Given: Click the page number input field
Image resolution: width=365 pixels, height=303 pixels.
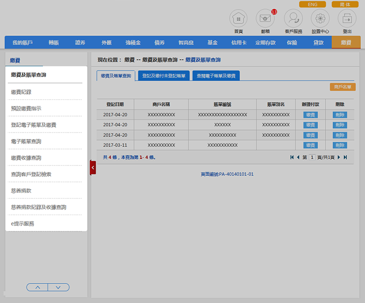Looking at the screenshot, I should tap(312, 157).
